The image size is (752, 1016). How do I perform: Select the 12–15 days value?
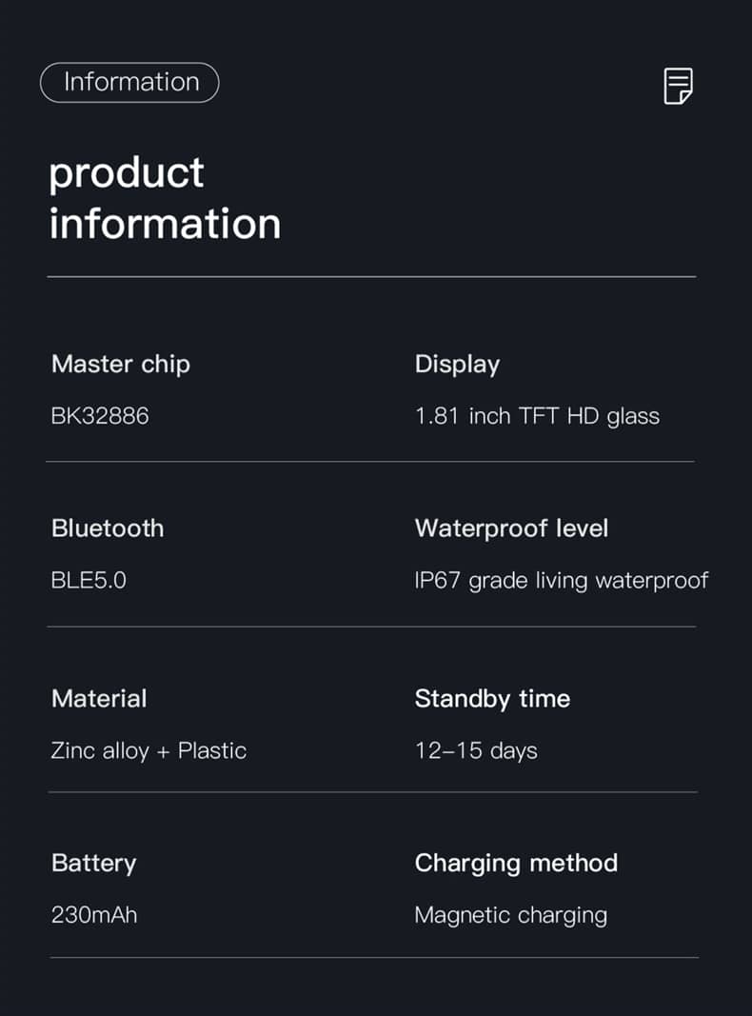[x=476, y=750]
